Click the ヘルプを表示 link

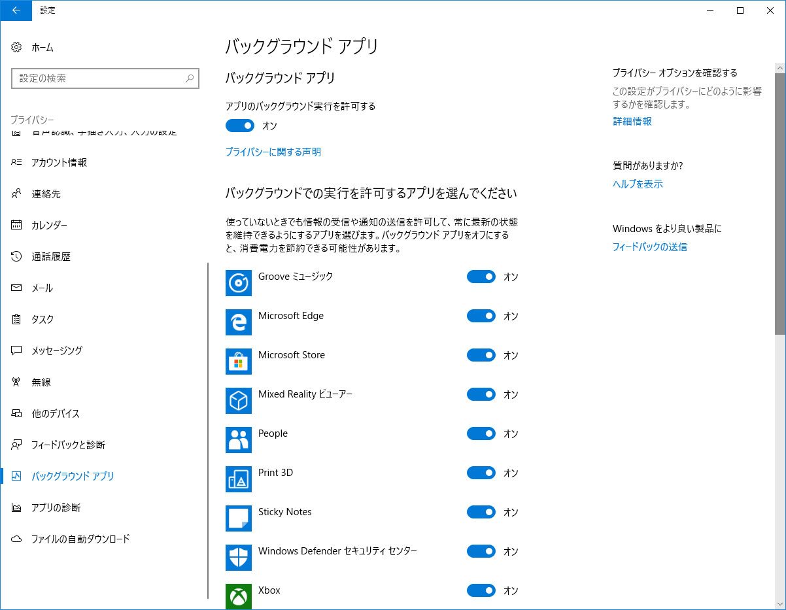click(638, 184)
